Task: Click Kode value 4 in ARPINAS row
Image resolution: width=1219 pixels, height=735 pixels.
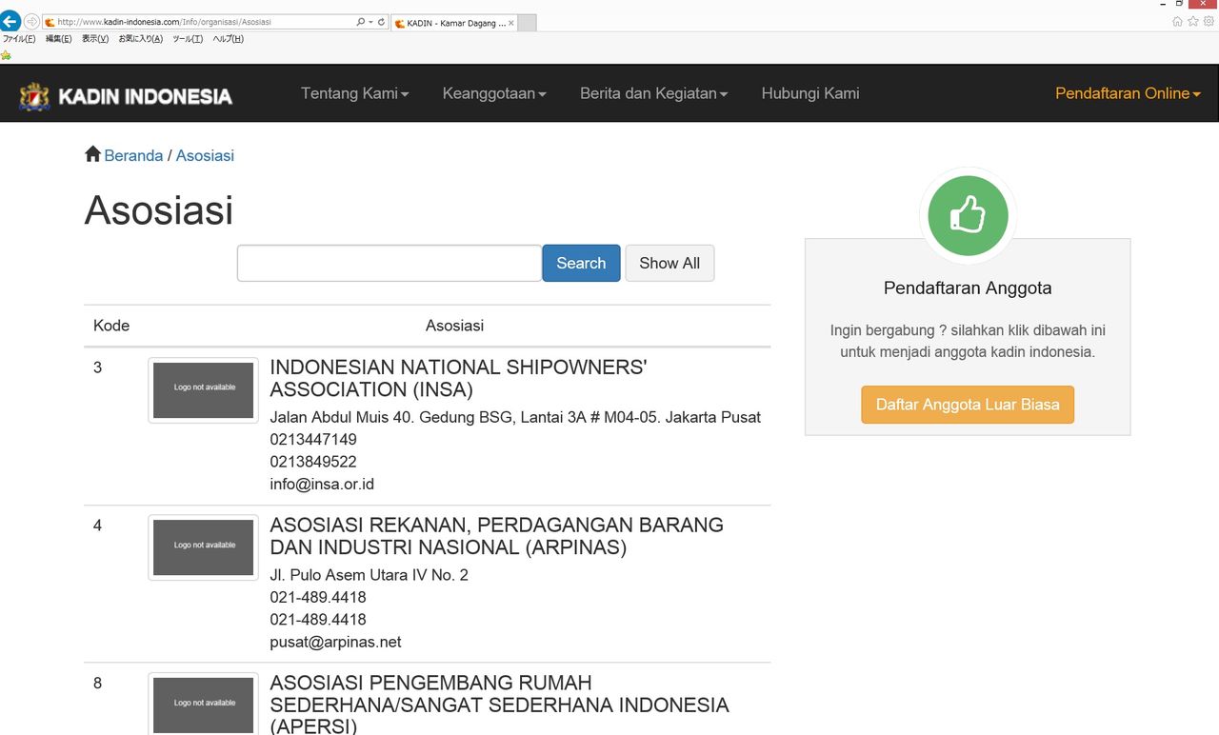Action: (97, 526)
